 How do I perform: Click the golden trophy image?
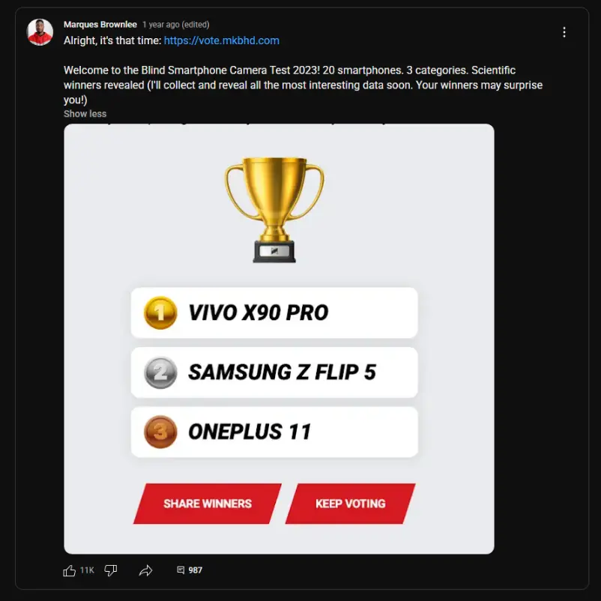click(x=274, y=210)
